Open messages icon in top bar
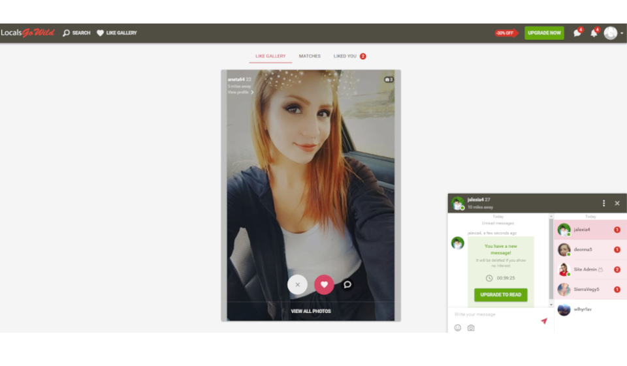Image resolution: width=627 pixels, height=366 pixels. (x=577, y=33)
